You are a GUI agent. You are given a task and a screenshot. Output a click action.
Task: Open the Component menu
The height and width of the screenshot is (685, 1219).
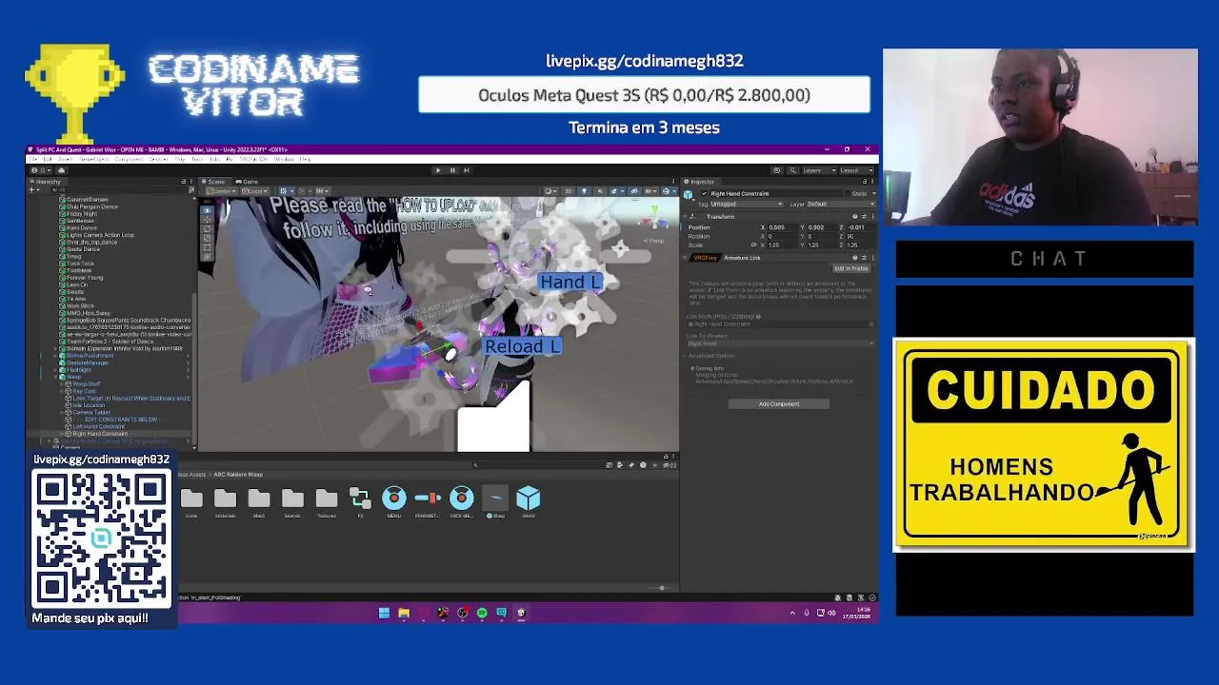[x=129, y=159]
